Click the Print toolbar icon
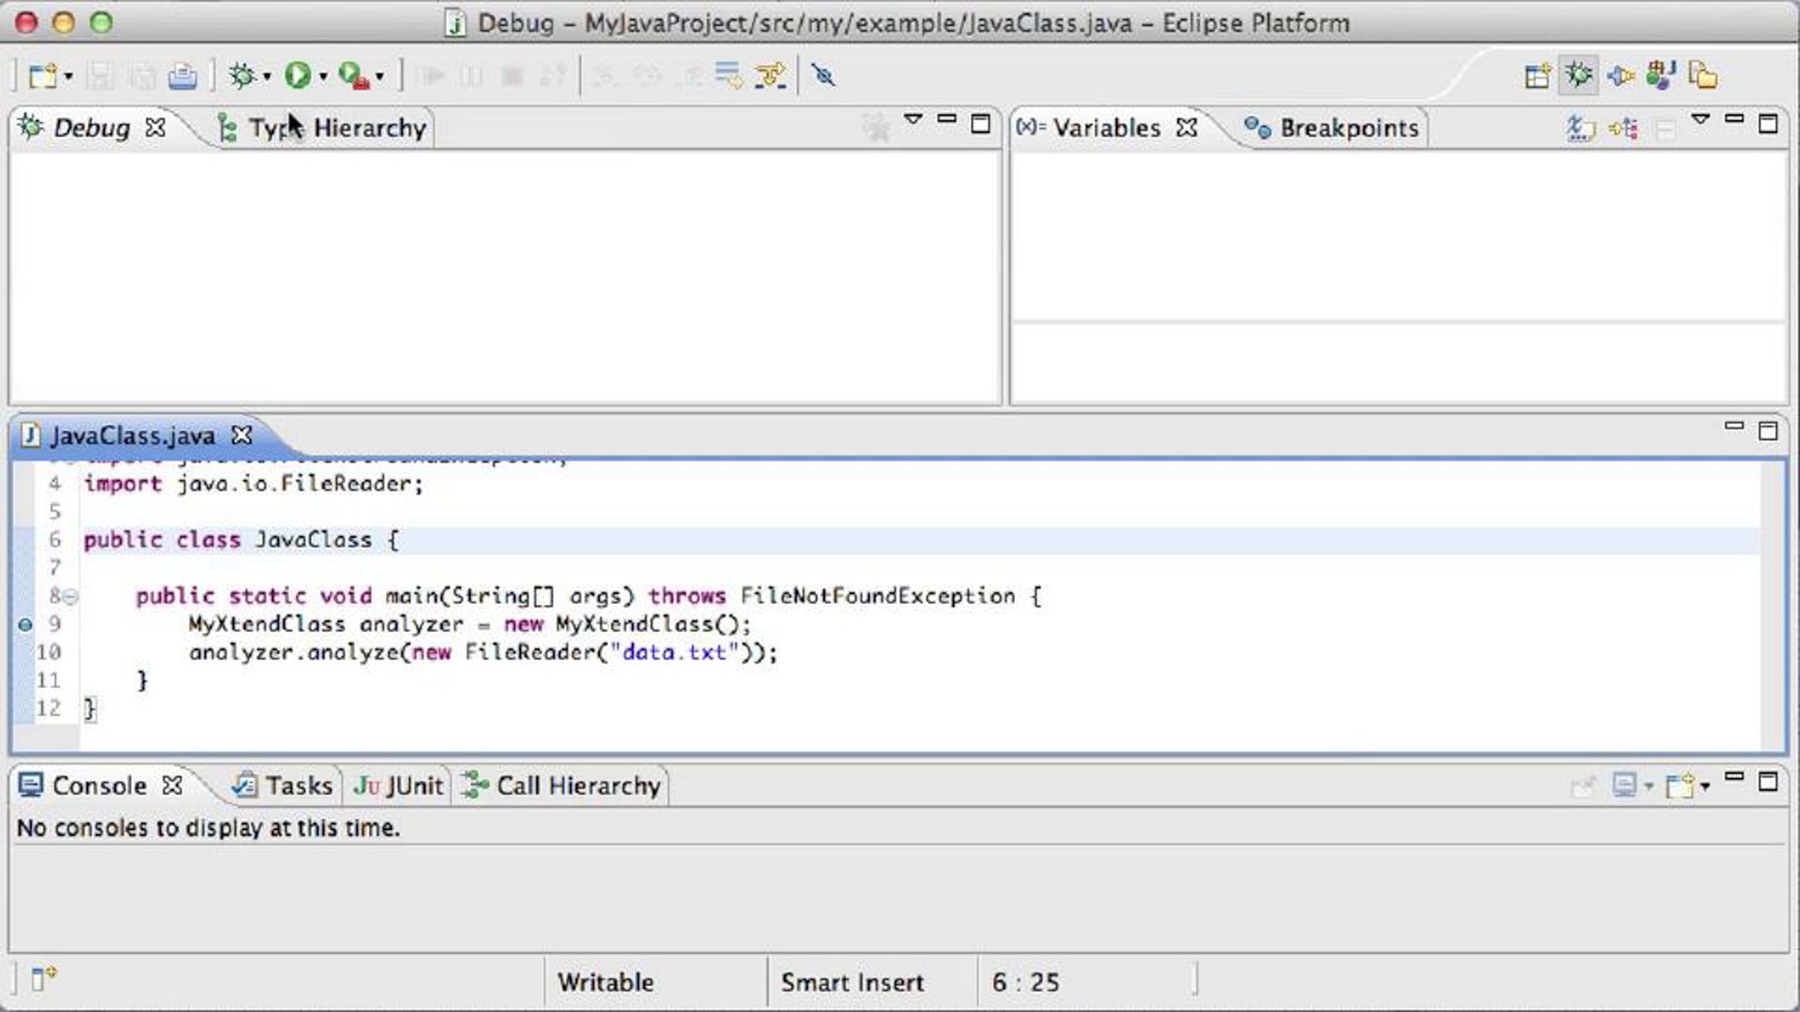This screenshot has height=1012, width=1800. (x=182, y=76)
